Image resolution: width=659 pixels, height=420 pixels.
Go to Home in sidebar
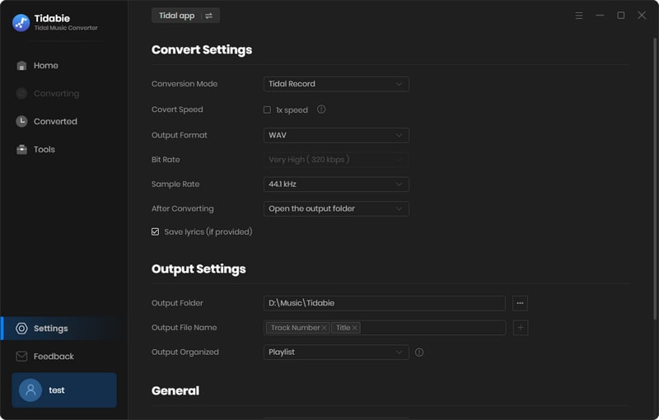coord(45,66)
